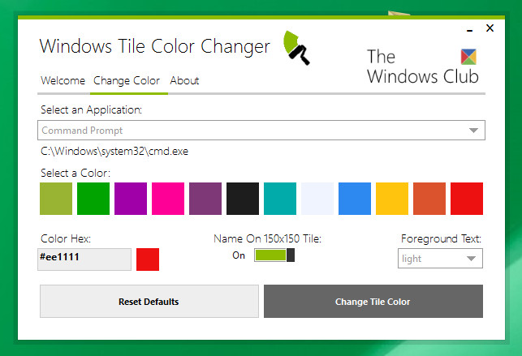Click the application dropdown arrow
Viewport: 522px width, 356px height.
click(473, 131)
